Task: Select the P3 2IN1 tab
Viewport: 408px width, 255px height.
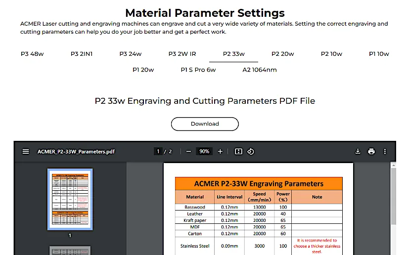Action: 82,54
